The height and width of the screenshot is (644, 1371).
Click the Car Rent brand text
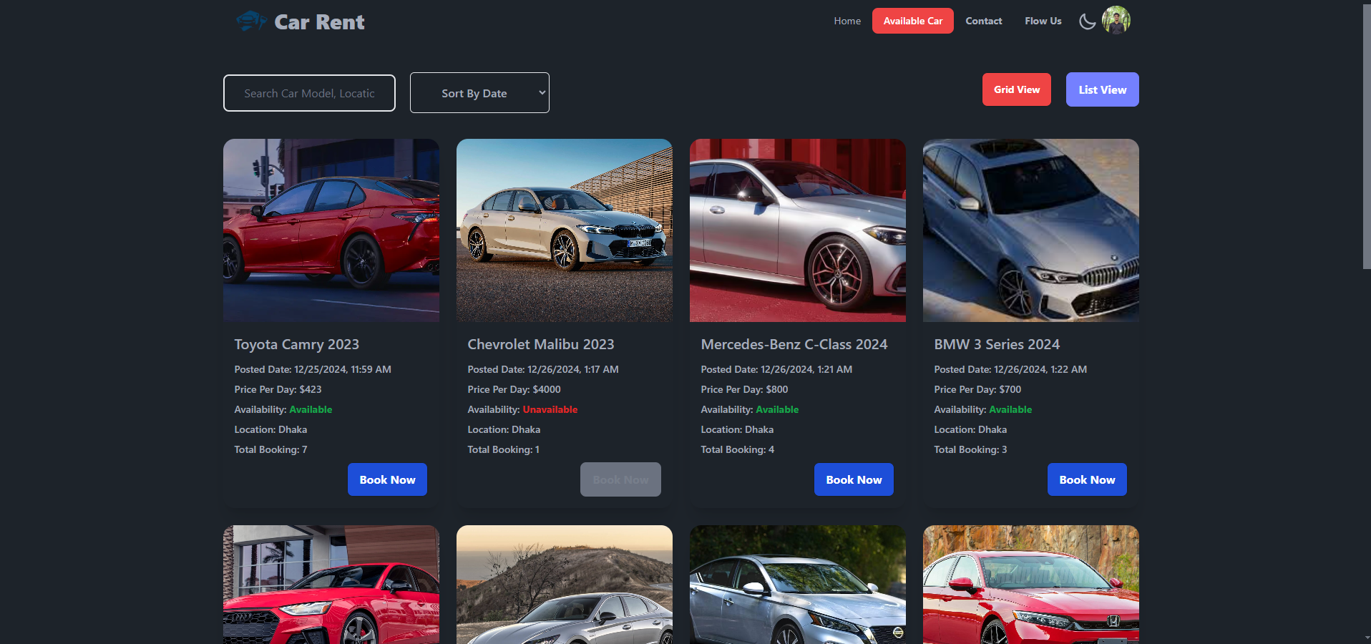(320, 22)
